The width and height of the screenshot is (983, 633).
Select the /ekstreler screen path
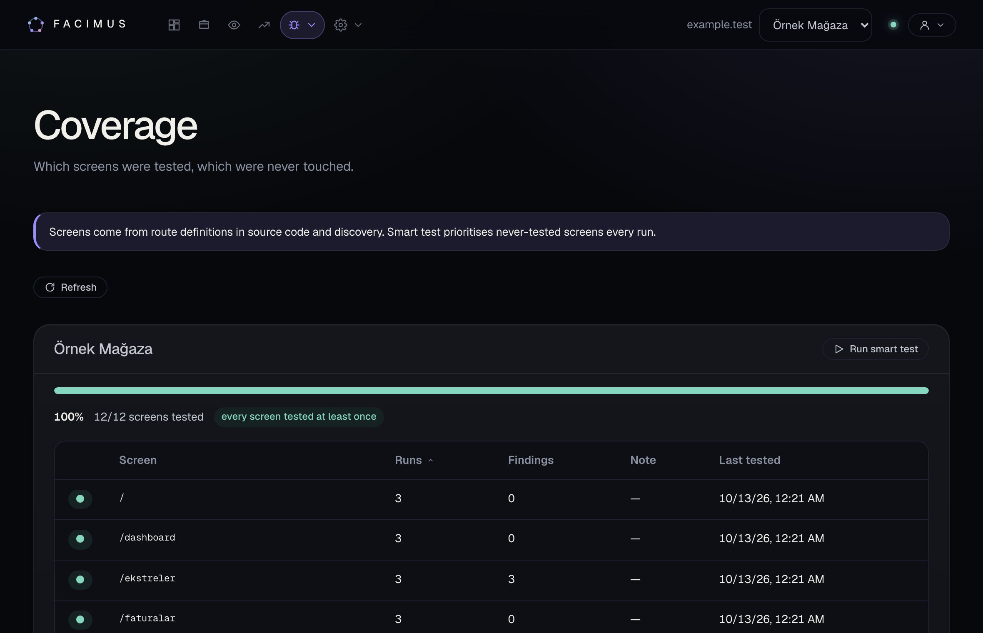click(147, 578)
